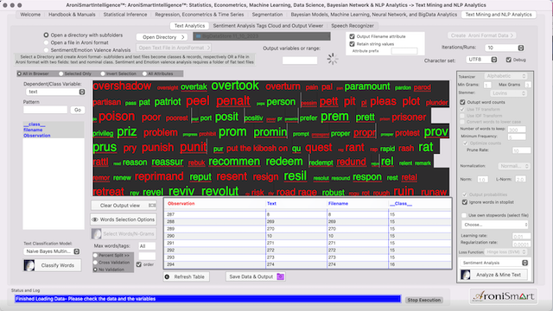Switch to Statistical Inference tab

[x=125, y=15]
